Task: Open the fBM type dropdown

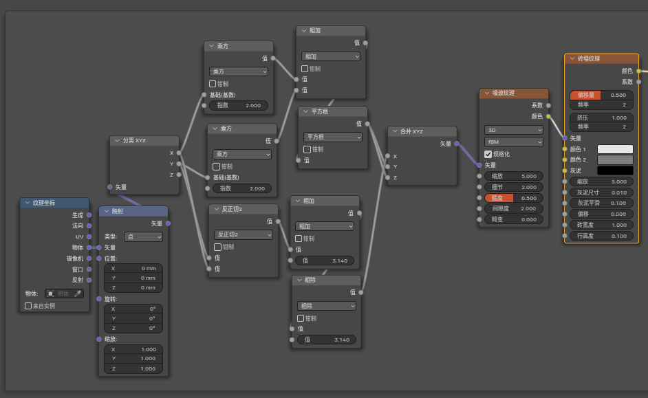Action: pos(514,142)
